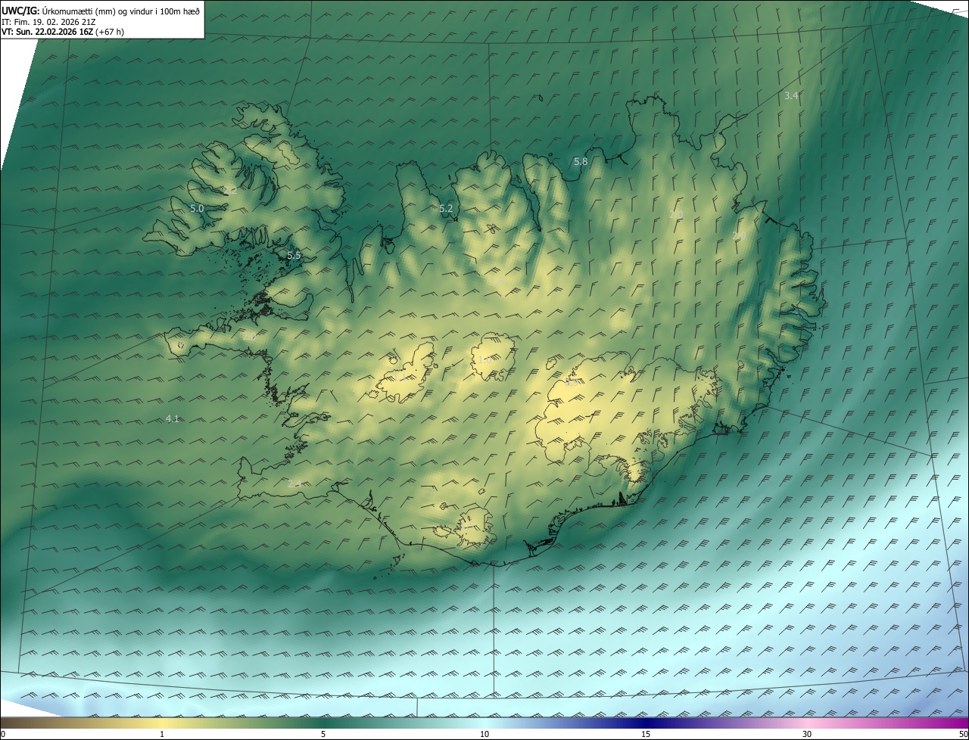Click the 5.0 value in the Westfjords
Screen dimensions: 969x740
click(197, 207)
